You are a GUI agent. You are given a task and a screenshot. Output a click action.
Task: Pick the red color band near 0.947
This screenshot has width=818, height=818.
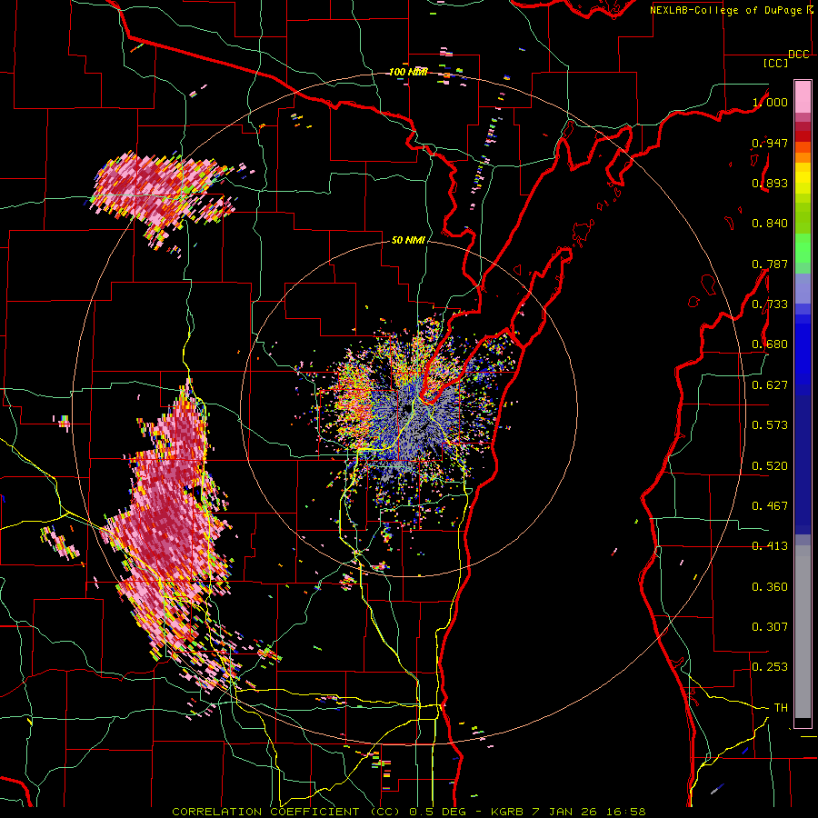pos(803,136)
